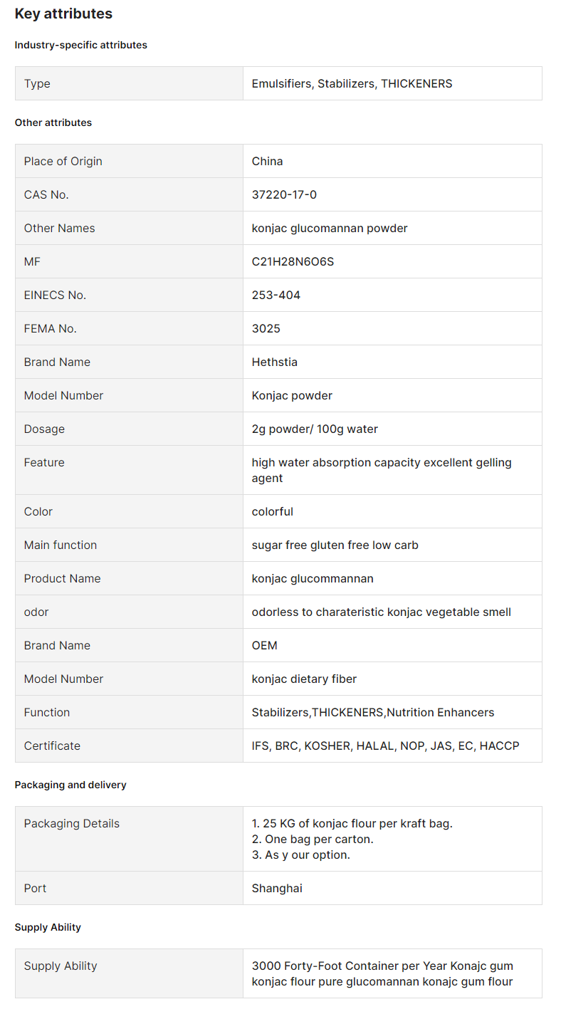The image size is (561, 1014).
Task: Click the CAS No. value 37220-17-0
Action: 284,194
